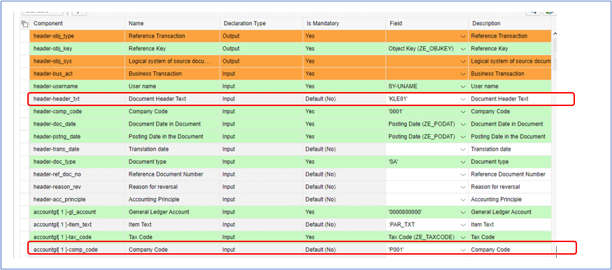Select the accountgl[ 1 ]-item_text cell
This screenshot has width=612, height=270.
pos(77,225)
